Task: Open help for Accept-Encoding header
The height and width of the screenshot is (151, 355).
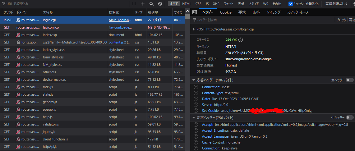Action: (x=196, y=130)
